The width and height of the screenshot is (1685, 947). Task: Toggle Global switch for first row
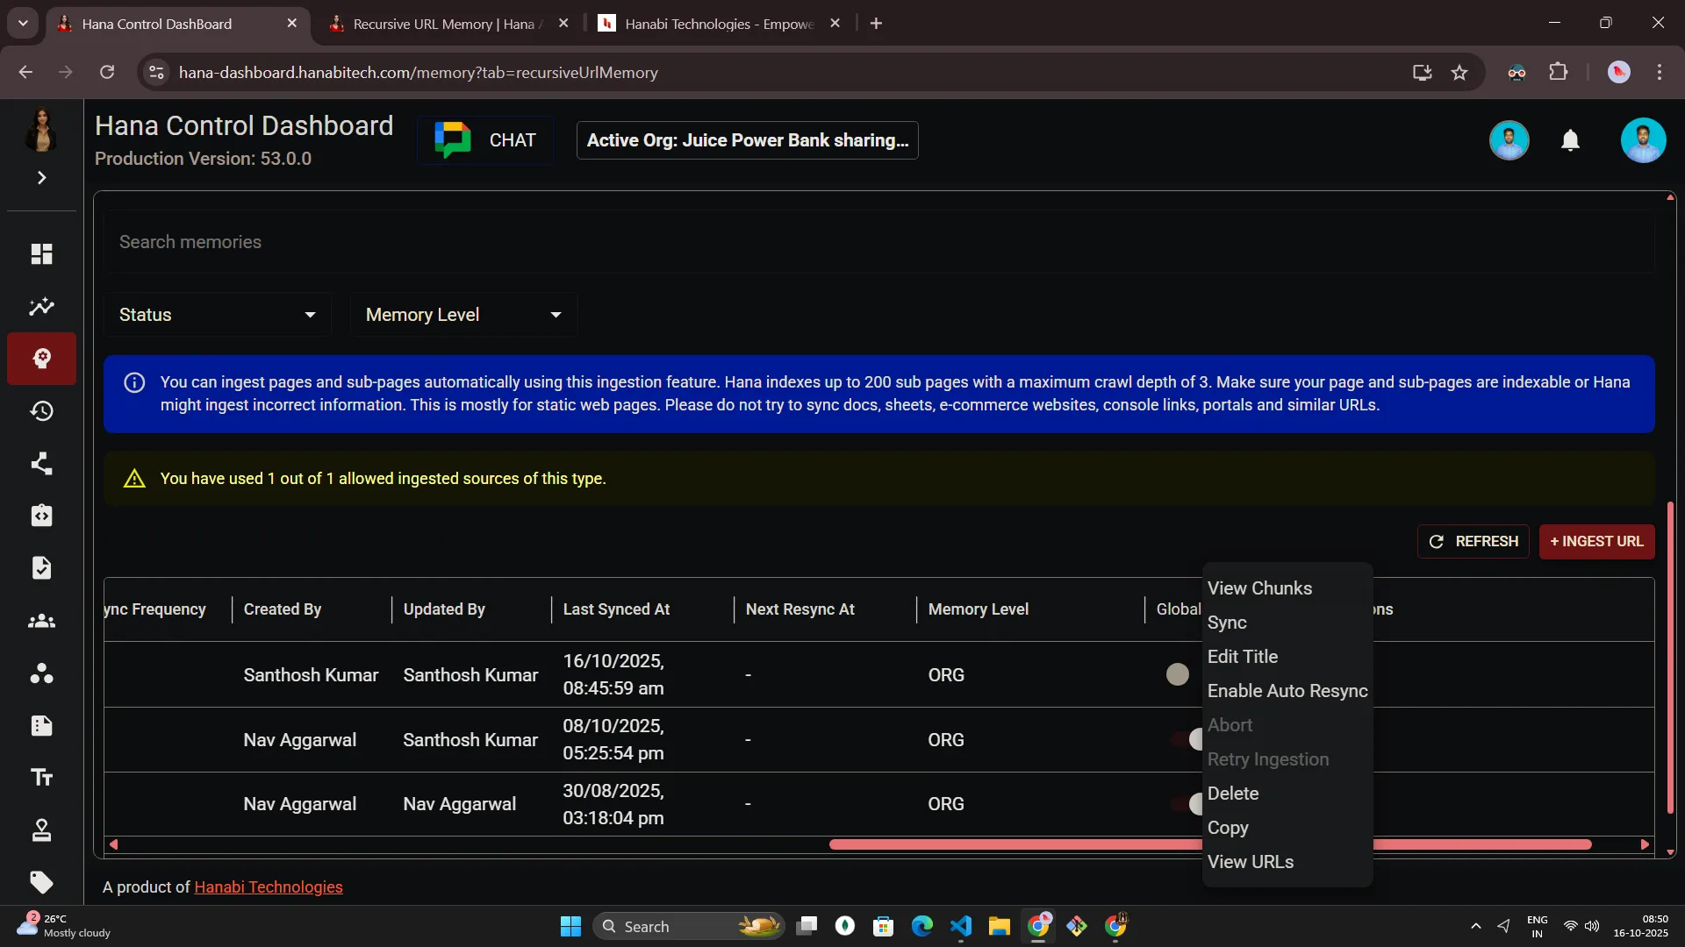(1179, 674)
